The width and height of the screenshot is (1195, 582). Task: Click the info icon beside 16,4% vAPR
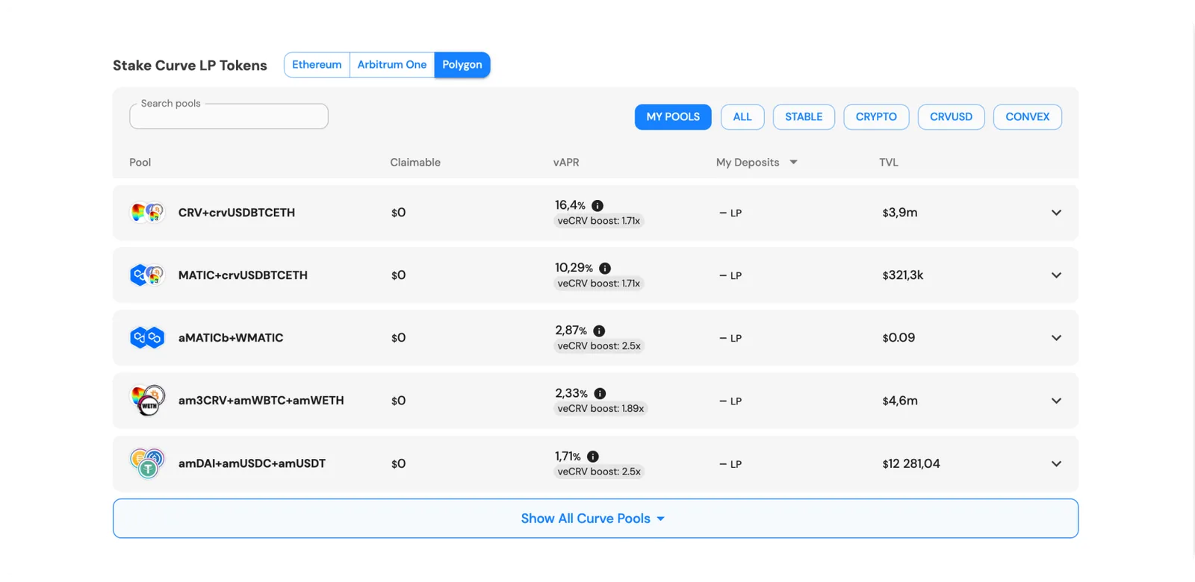pyautogui.click(x=597, y=205)
